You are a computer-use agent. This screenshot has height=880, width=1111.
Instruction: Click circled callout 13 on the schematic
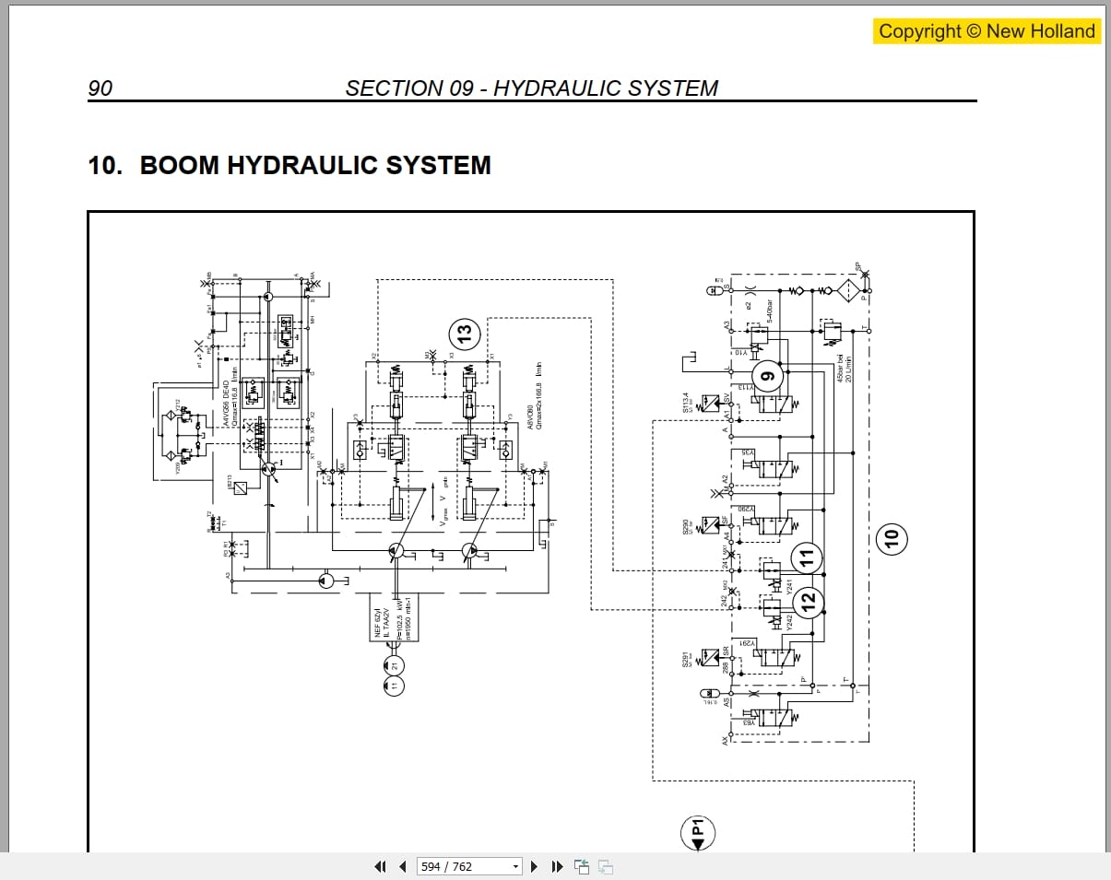465,334
